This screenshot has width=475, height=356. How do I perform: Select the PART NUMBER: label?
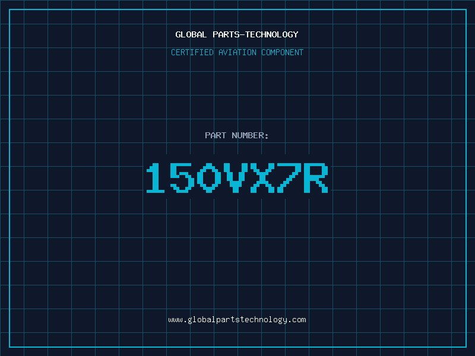[236, 135]
